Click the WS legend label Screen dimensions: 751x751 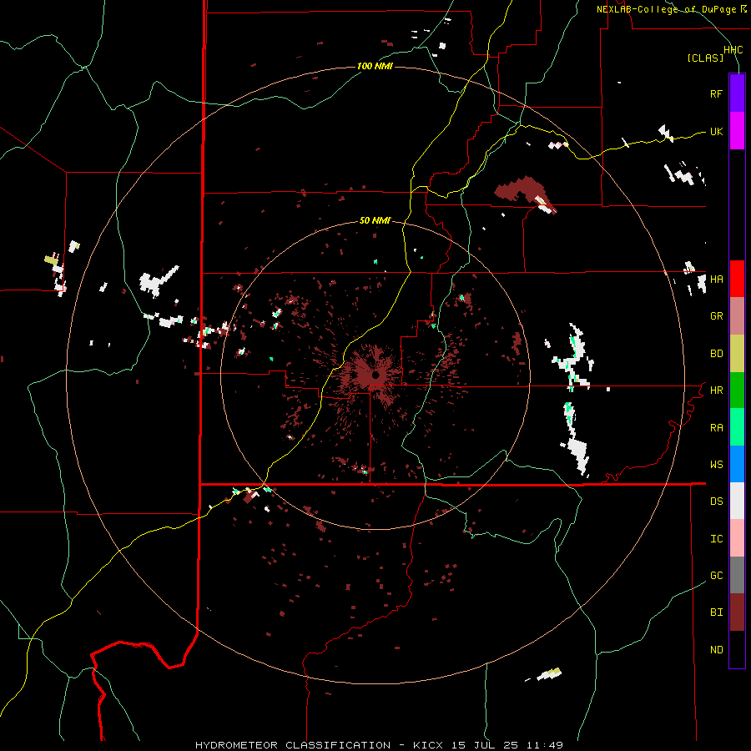(x=716, y=465)
